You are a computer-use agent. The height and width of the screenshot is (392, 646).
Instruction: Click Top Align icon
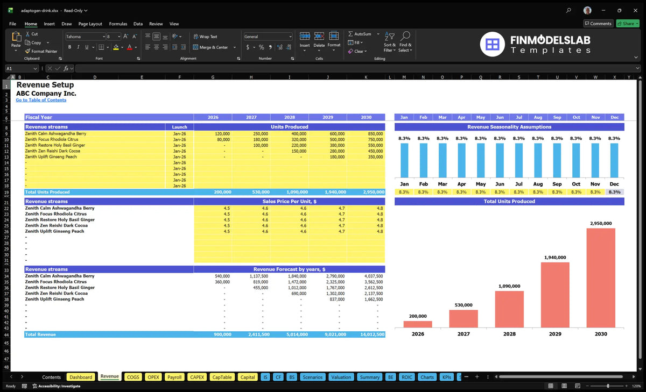(148, 37)
